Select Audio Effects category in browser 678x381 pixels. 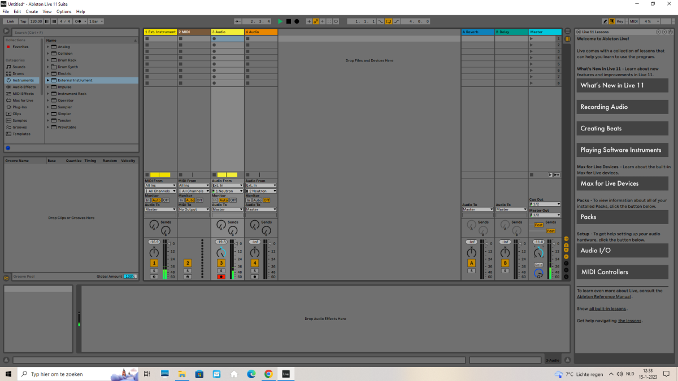point(24,87)
